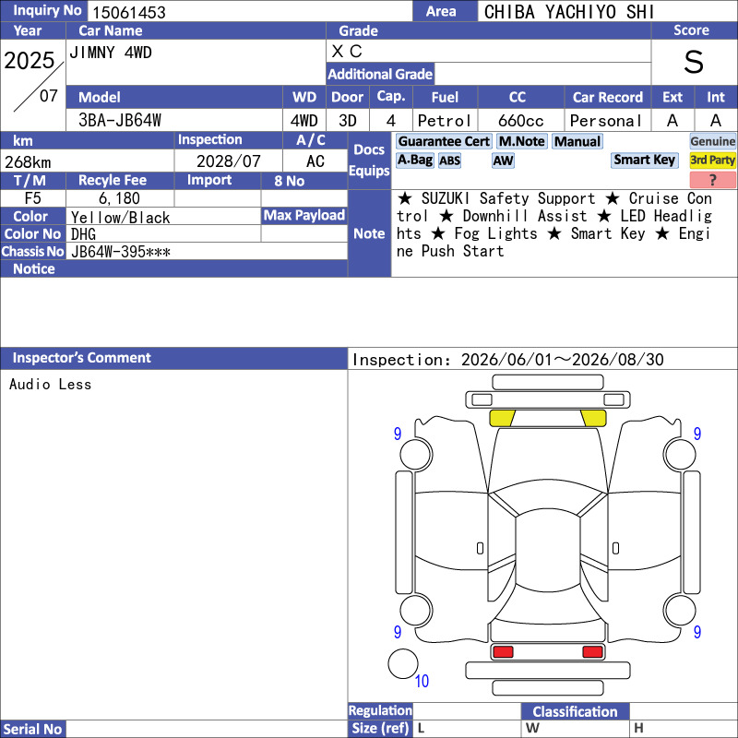Select the M.Note document badge

tap(521, 142)
